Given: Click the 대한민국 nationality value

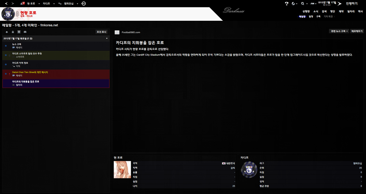Looking at the screenshot, I should click(231, 163).
